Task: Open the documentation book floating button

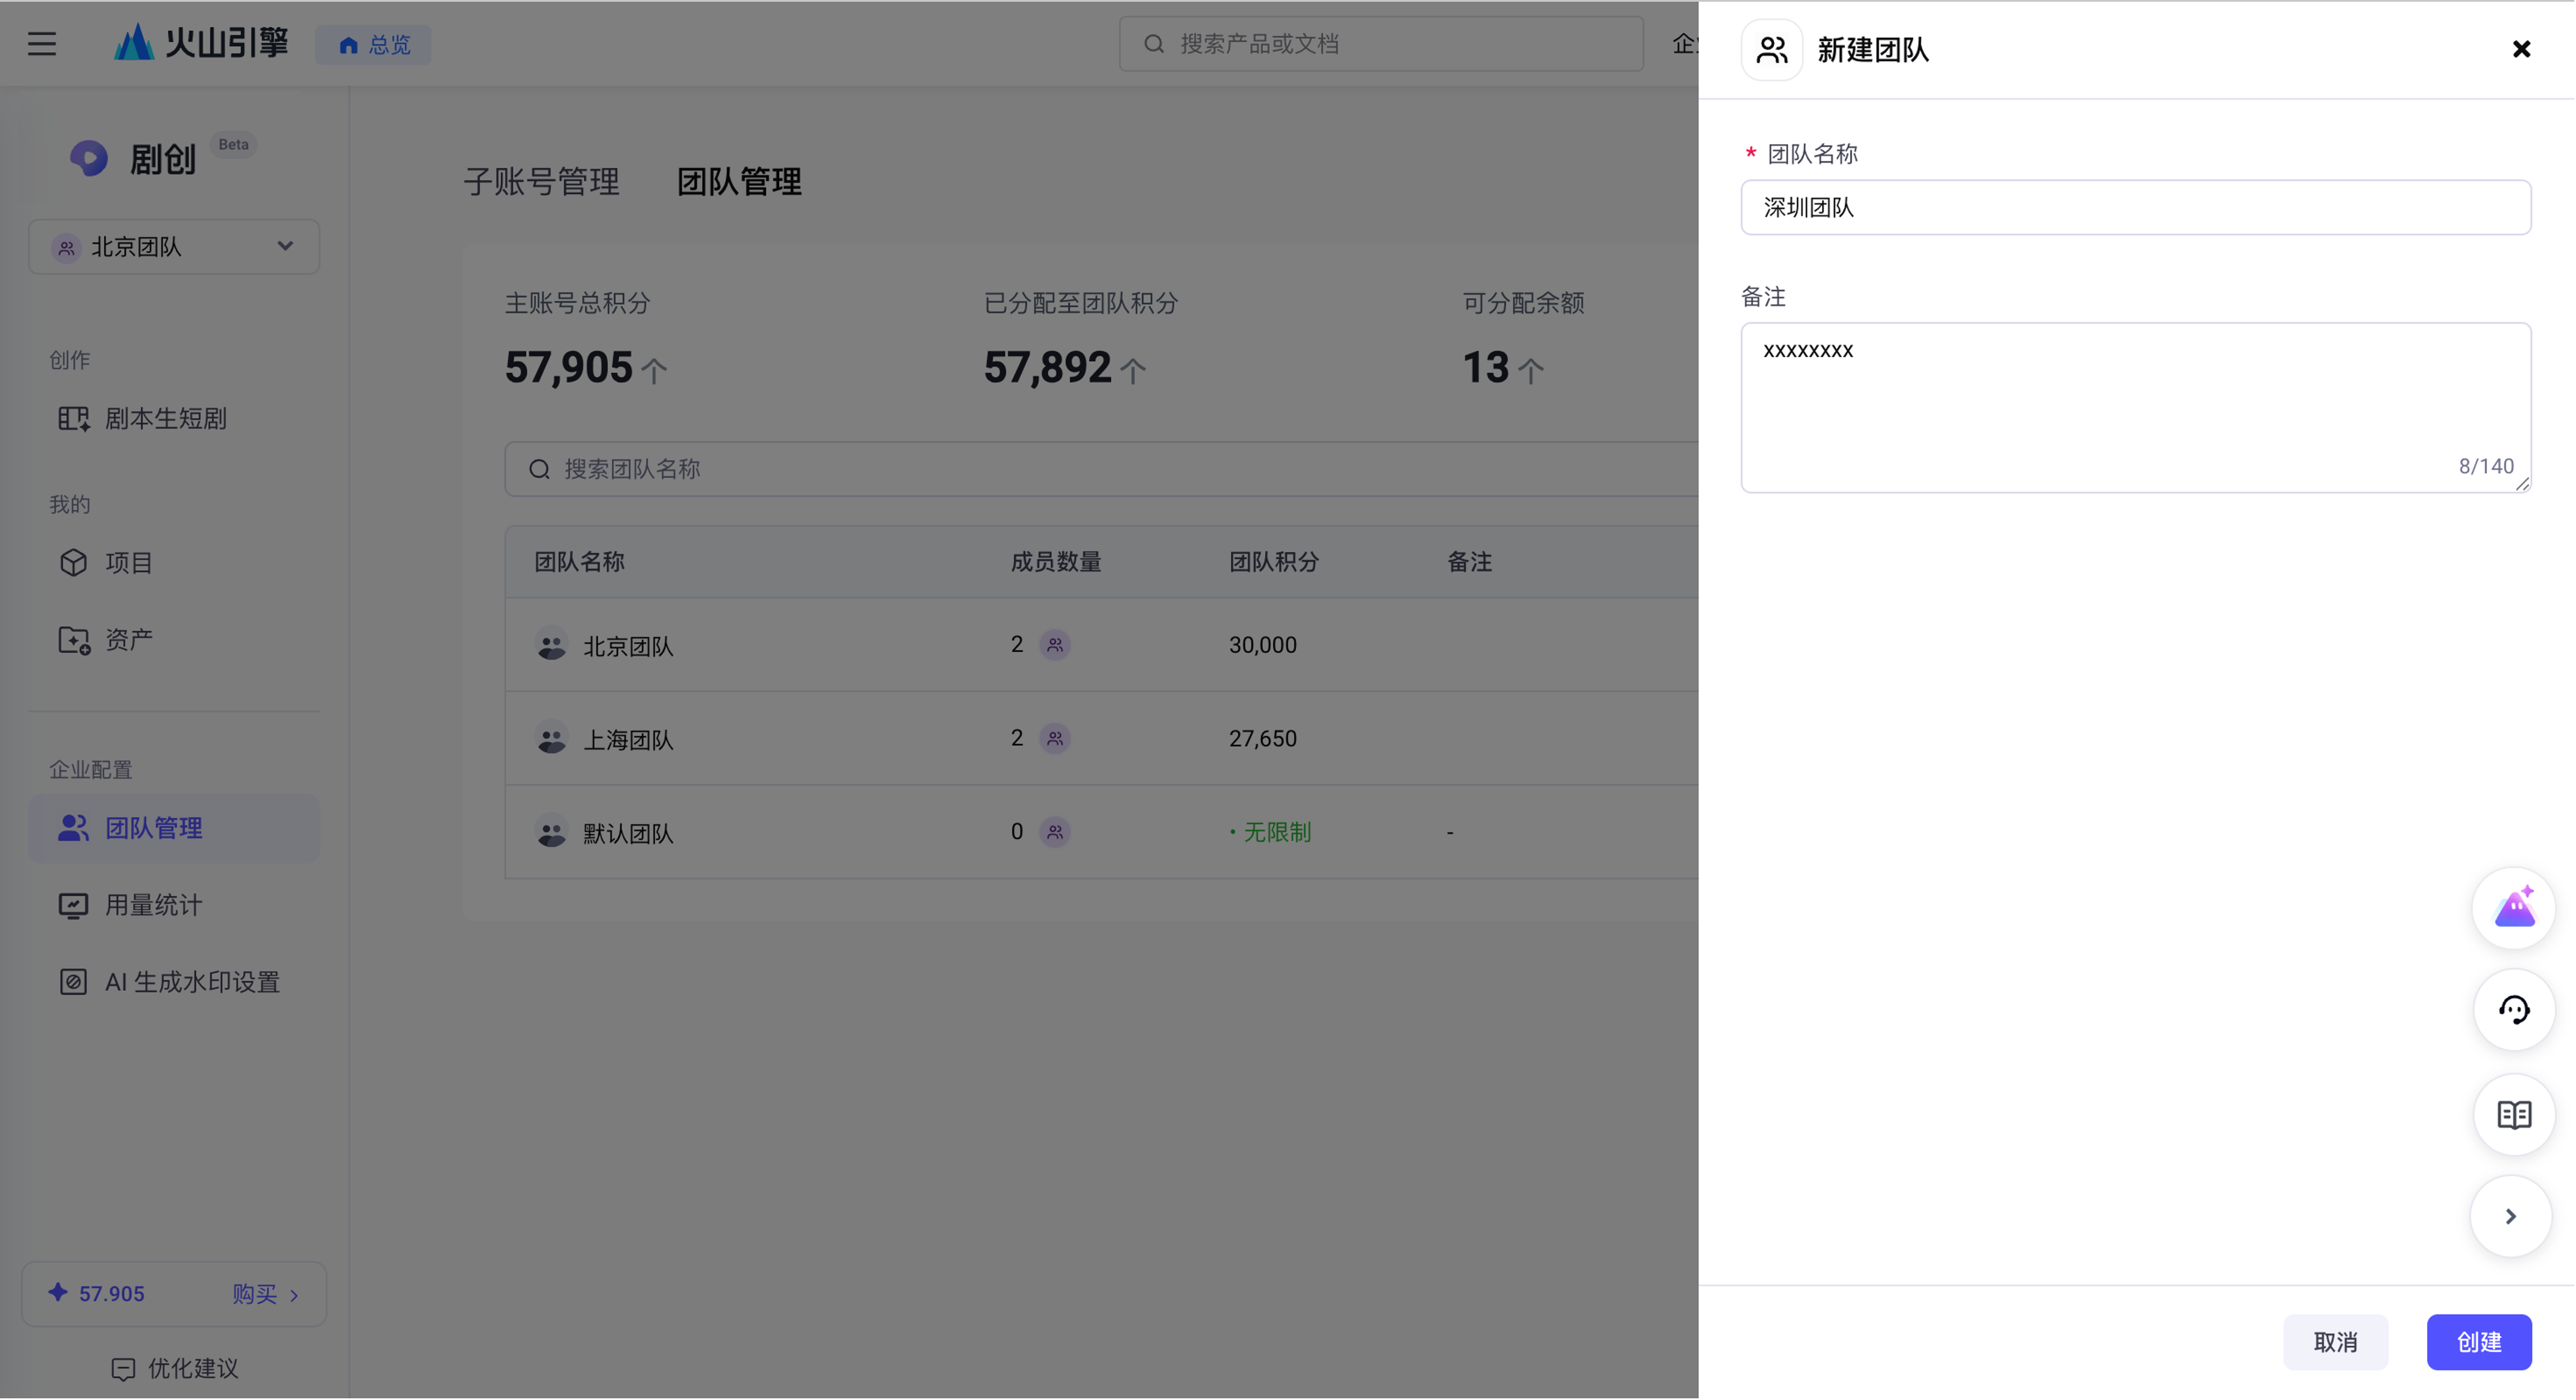Action: click(2513, 1116)
